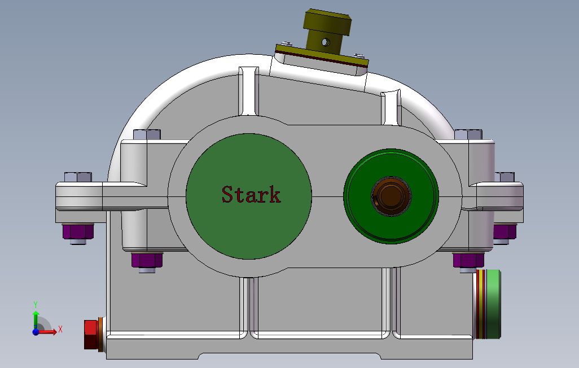Select the olive breather cap on top

tap(326, 30)
